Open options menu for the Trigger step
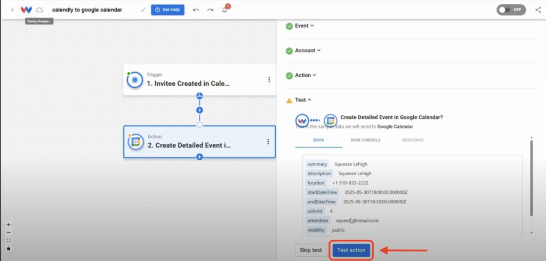Viewport: 546px width, 261px height. (x=269, y=80)
